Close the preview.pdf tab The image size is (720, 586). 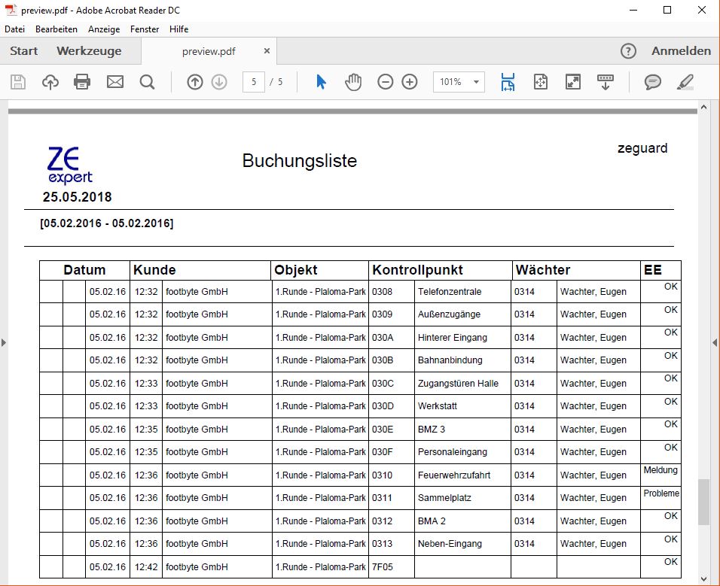(267, 51)
